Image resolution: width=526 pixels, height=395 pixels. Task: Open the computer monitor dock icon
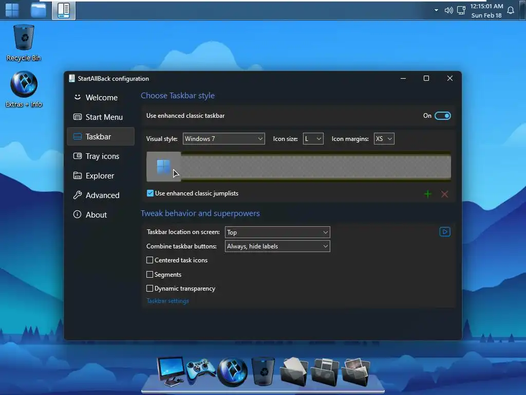pyautogui.click(x=171, y=371)
